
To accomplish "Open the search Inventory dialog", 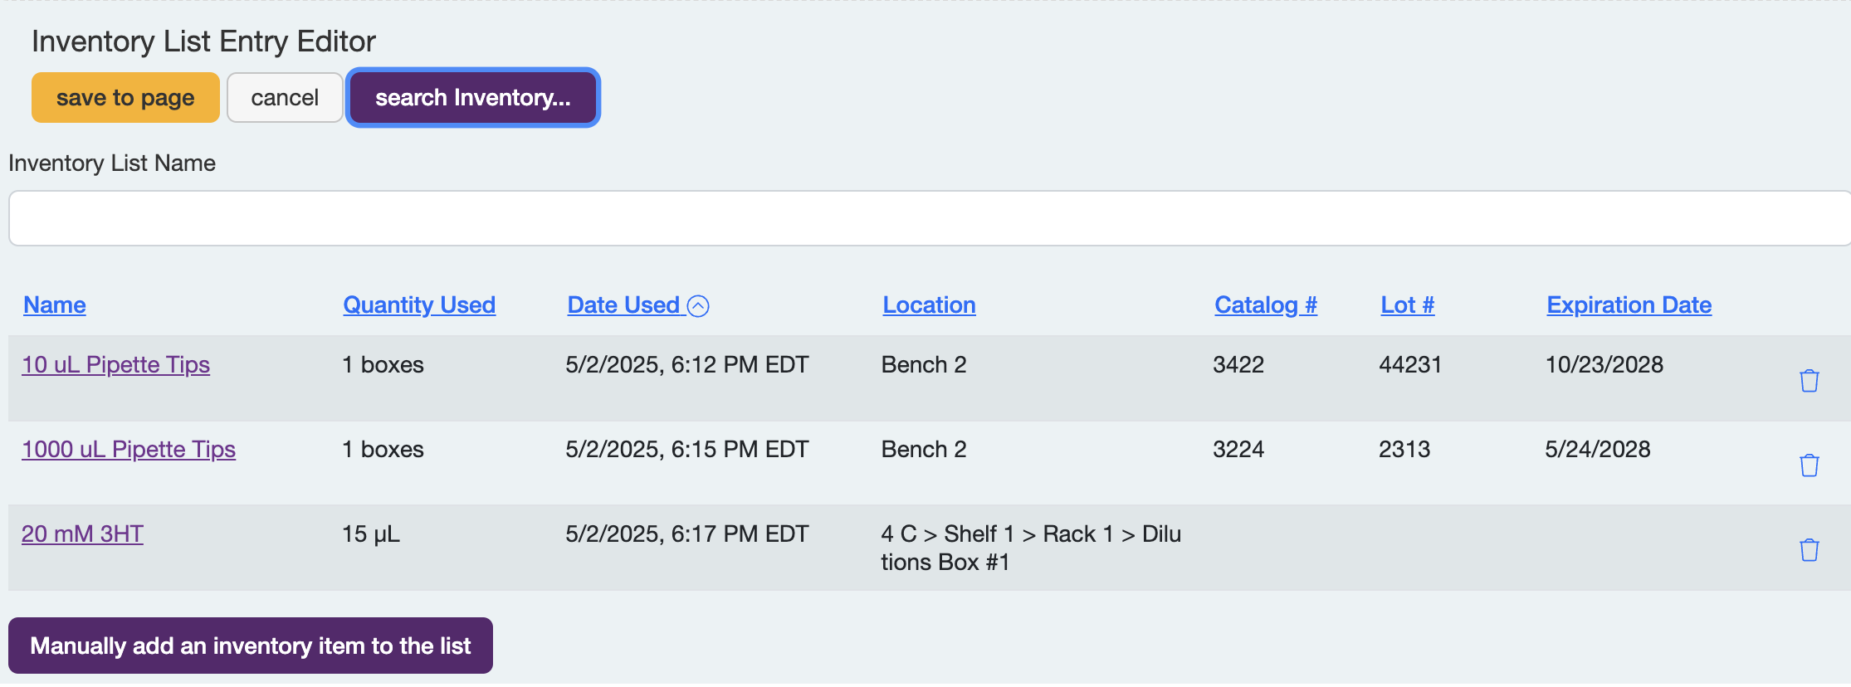I will coord(472,98).
